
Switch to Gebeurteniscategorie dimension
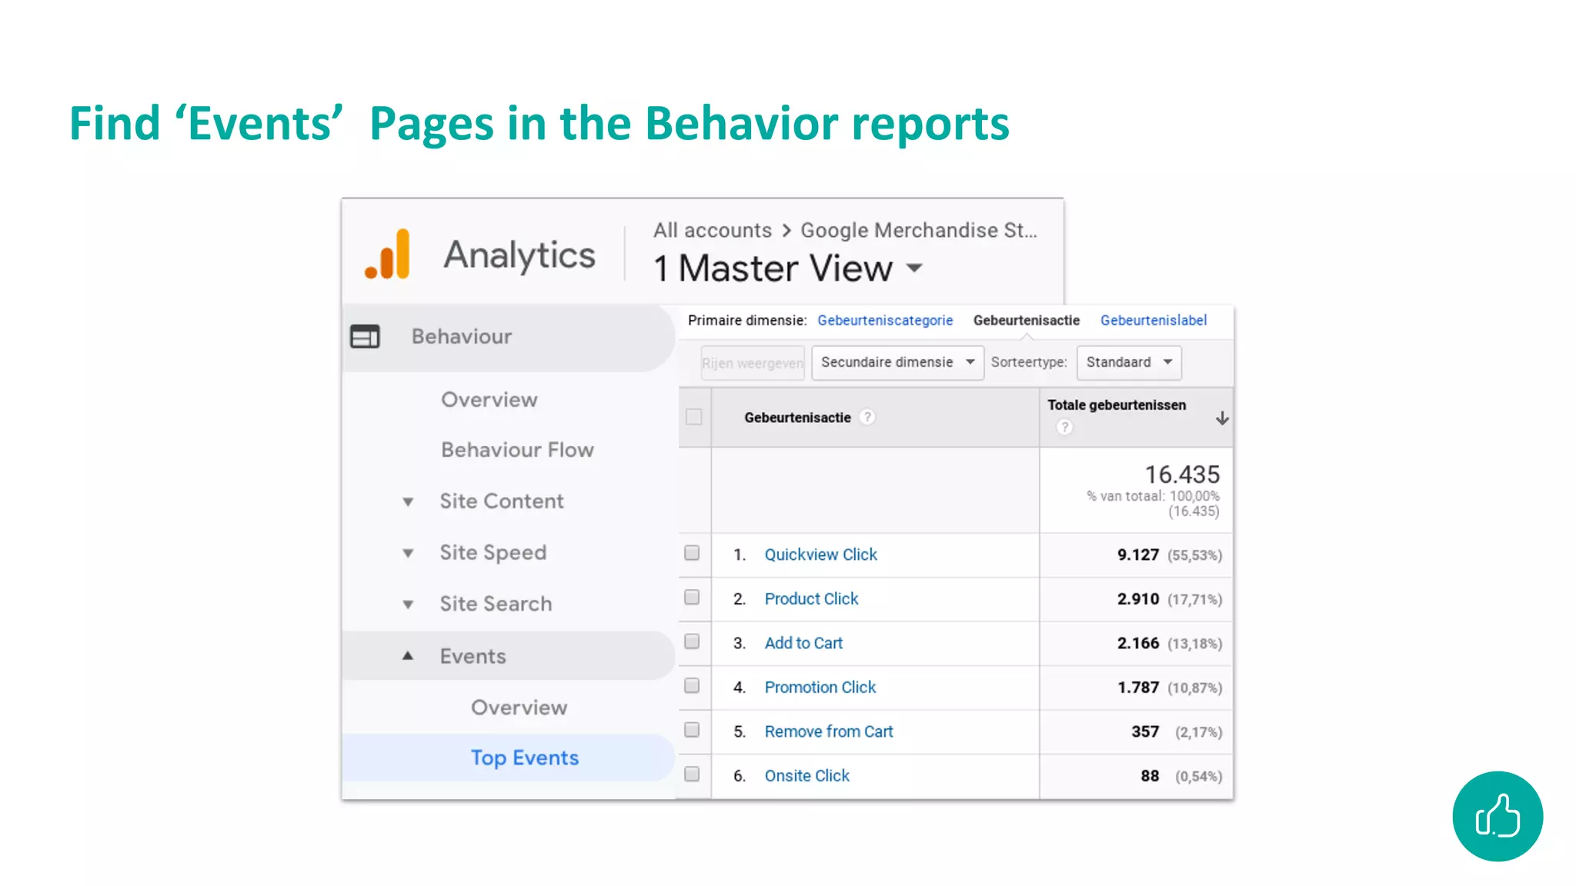[885, 321]
